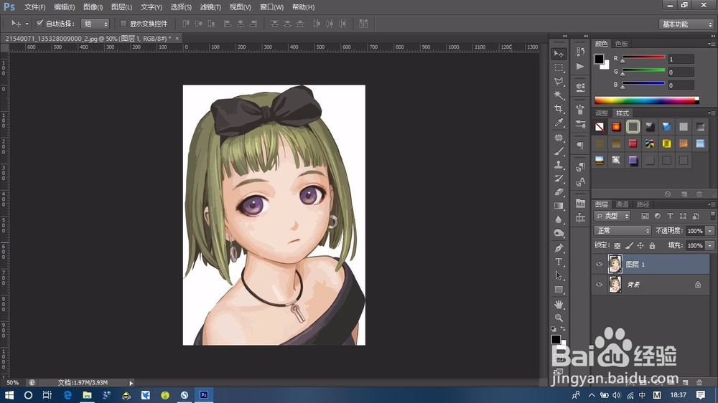Open the Paragraph panel icon
The image size is (718, 403).
pyautogui.click(x=581, y=146)
